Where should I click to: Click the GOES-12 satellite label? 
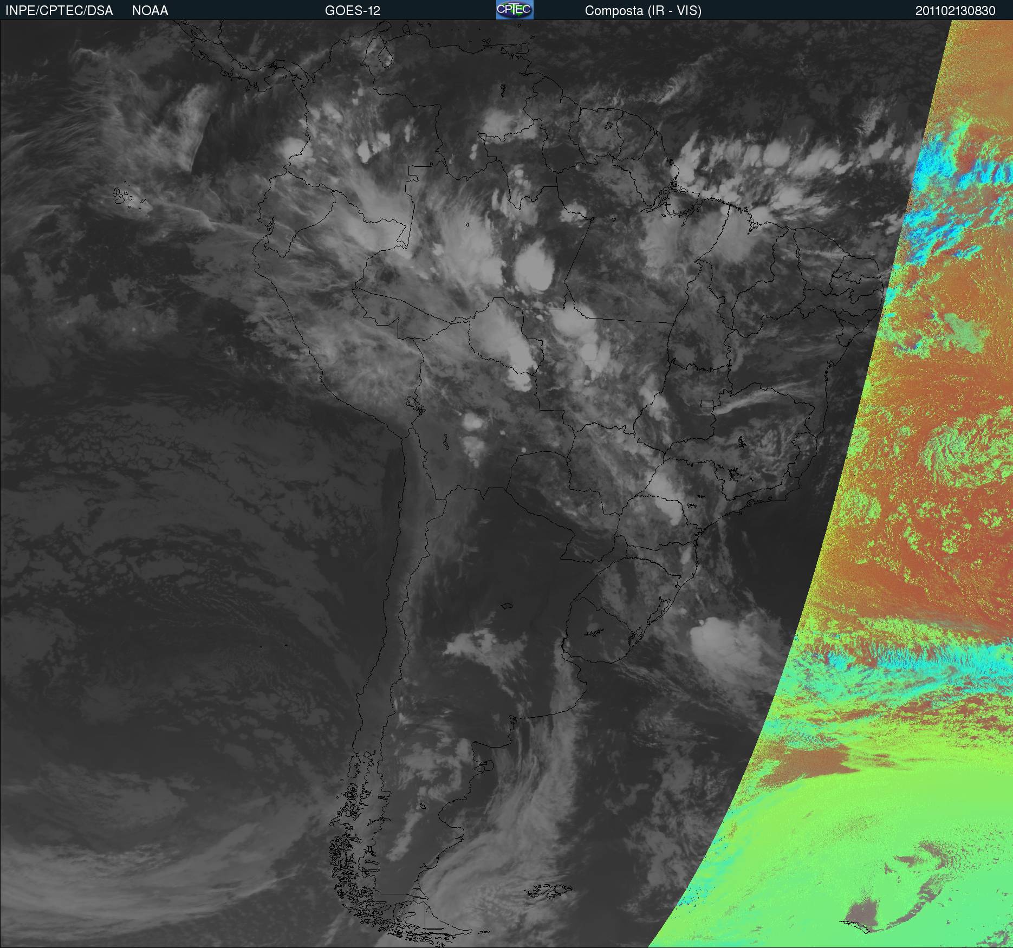click(353, 11)
